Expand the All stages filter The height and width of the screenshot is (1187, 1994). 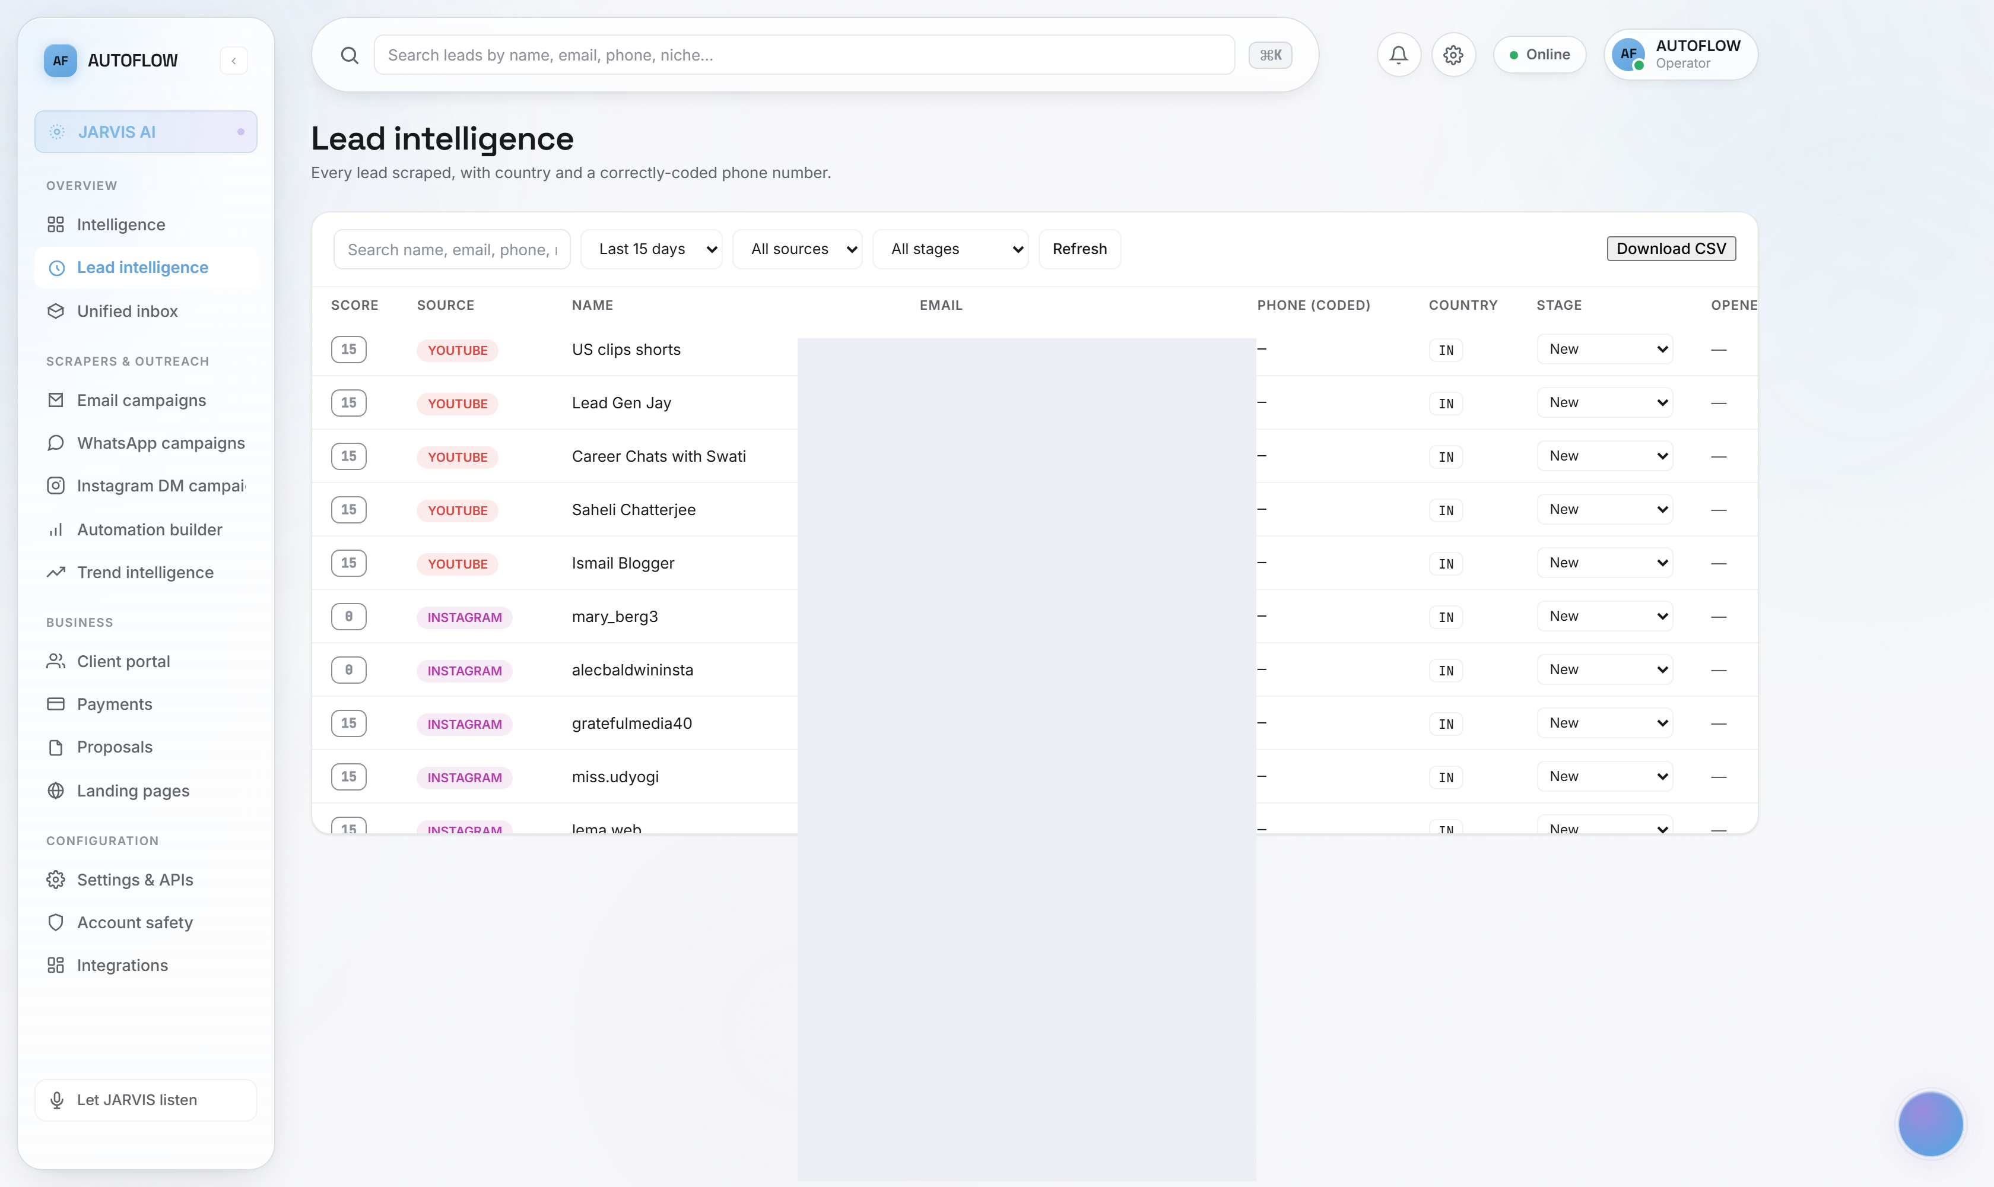coord(950,249)
